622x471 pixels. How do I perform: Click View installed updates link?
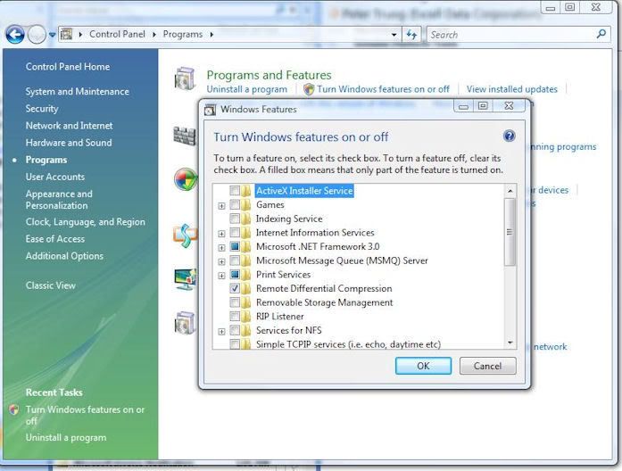pyautogui.click(x=511, y=89)
